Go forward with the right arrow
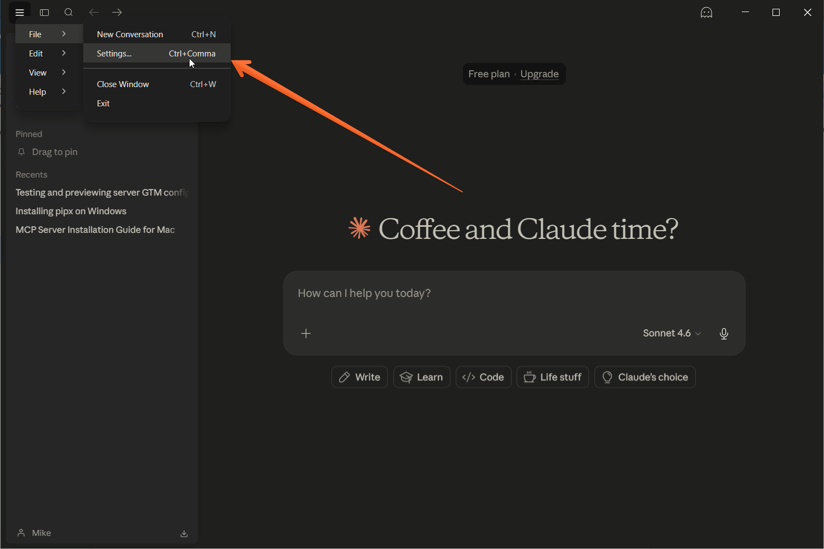The height and width of the screenshot is (549, 824). (x=117, y=13)
